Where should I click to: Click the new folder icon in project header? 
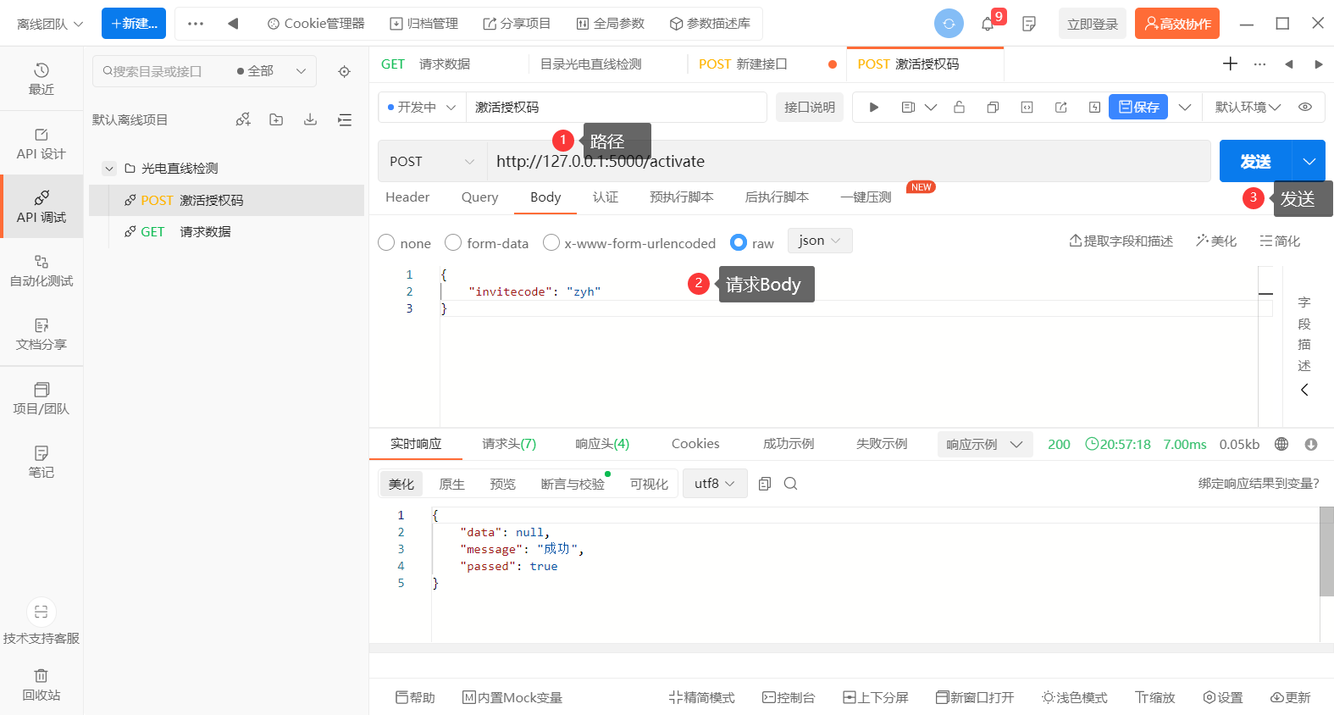276,119
